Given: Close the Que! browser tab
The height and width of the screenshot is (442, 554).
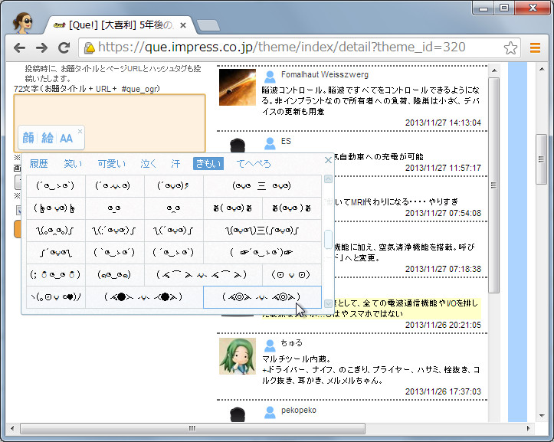Looking at the screenshot, I should click(183, 25).
